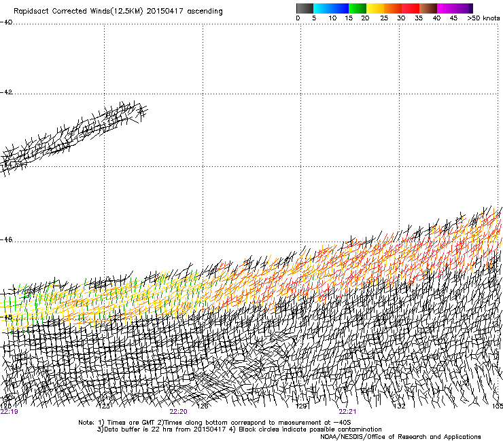Viewport: 503px width, 441px height.
Task: Click the 'Data buffer is 22 hrs' note line
Action: click(x=239, y=429)
